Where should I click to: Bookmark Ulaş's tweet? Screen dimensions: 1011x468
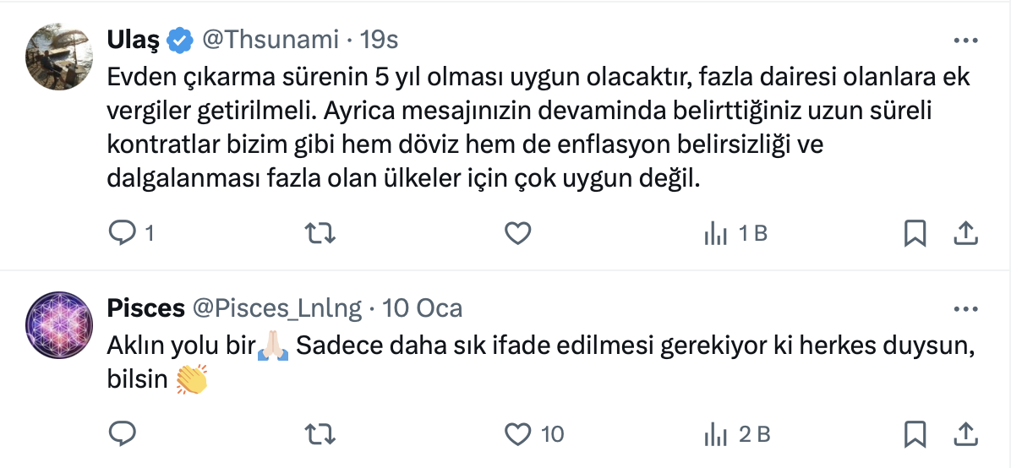pyautogui.click(x=915, y=233)
